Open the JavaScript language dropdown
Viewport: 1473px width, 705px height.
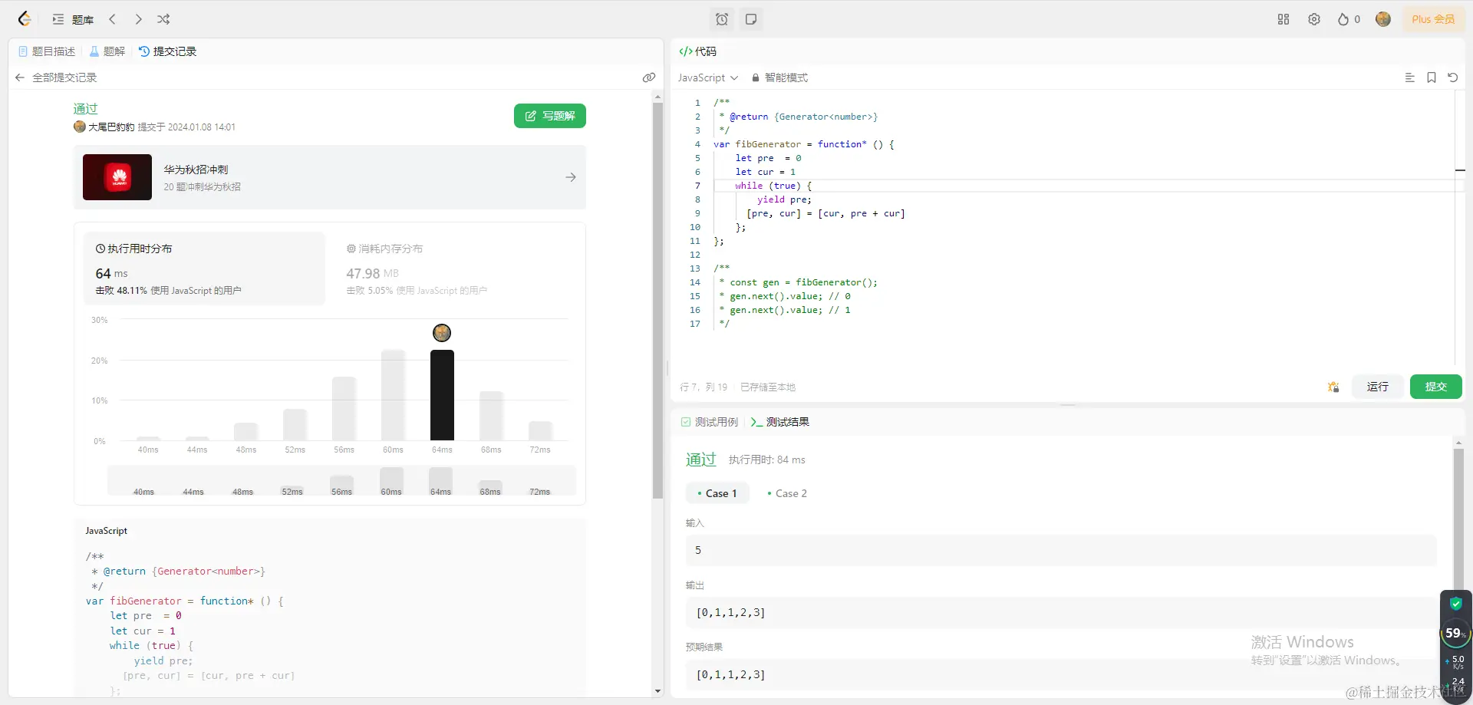tap(707, 77)
